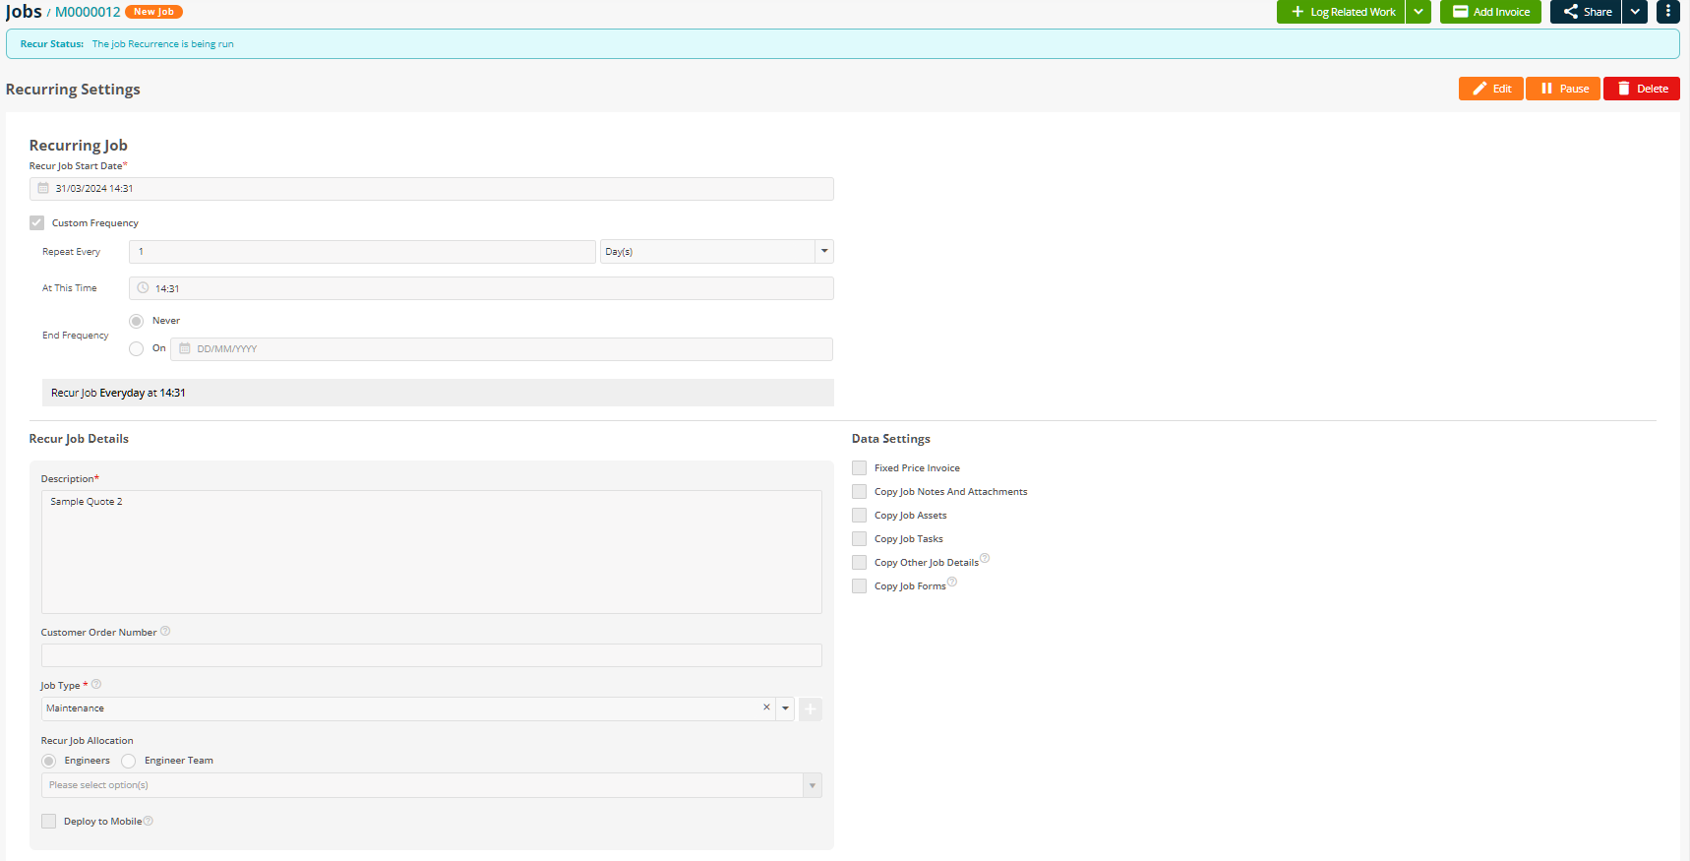Open job M0000012 breadcrumb link
Image resolution: width=1690 pixels, height=861 pixels.
click(x=88, y=12)
